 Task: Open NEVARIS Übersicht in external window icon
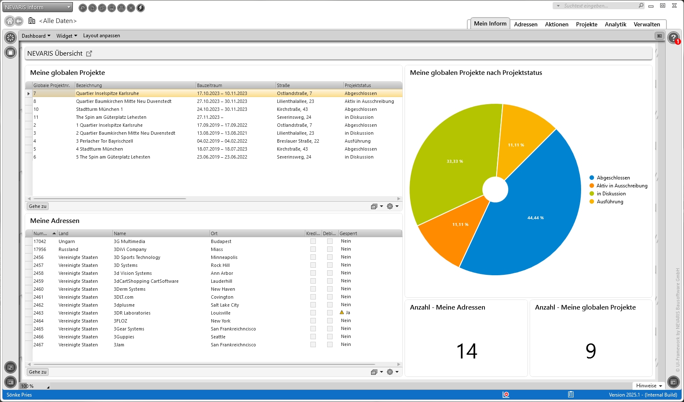tap(89, 54)
